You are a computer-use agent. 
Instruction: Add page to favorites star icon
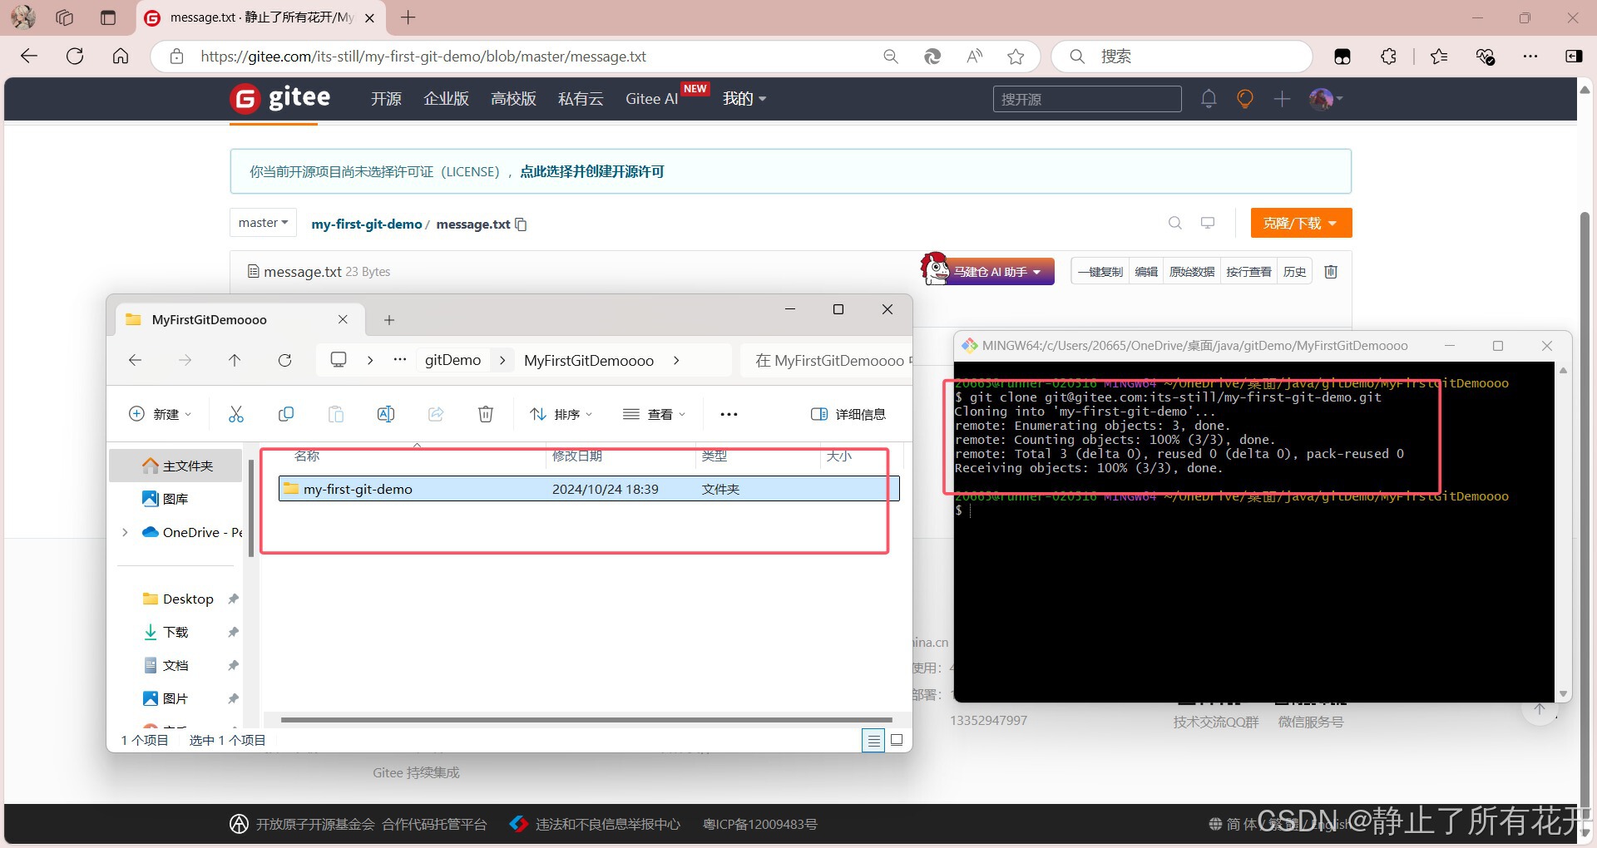tap(1016, 56)
